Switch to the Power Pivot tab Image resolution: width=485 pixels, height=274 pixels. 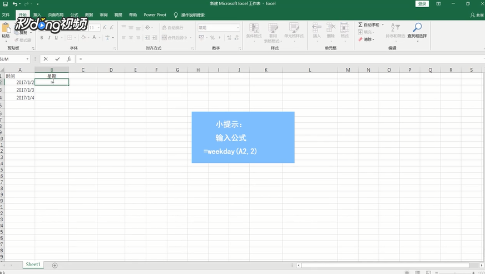[x=155, y=15]
